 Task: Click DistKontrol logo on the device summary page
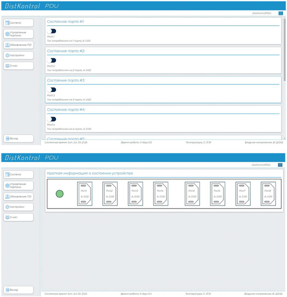[x=22, y=158]
